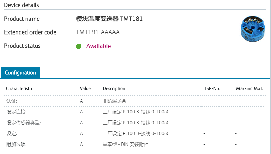271x154 pixels.
Task: Click the Marking Mat. column header
Action: click(250, 89)
